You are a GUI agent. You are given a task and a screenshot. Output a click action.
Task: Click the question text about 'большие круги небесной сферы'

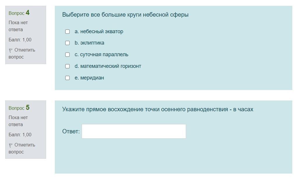125,15
